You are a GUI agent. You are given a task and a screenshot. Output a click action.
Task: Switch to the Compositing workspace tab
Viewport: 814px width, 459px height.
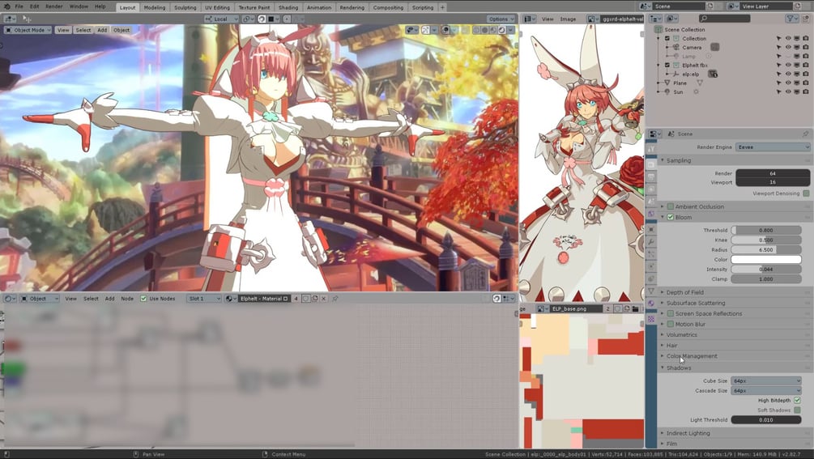point(388,7)
